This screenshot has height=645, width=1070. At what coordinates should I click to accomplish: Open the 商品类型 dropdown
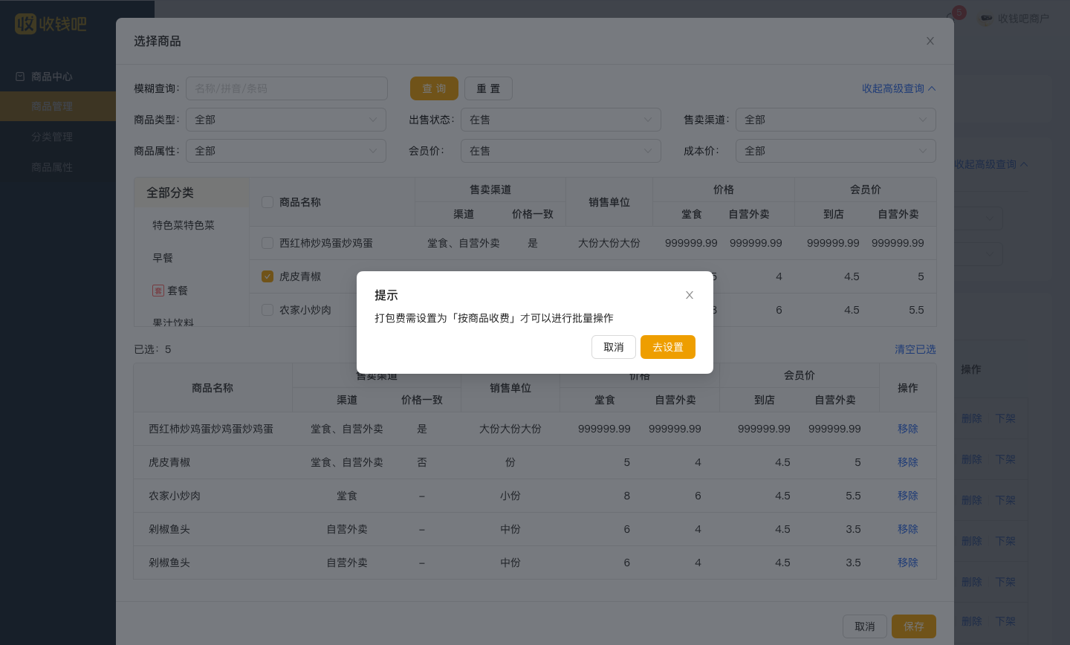(286, 120)
